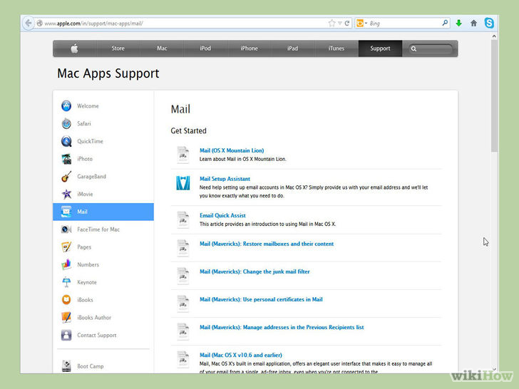This screenshot has height=389, width=519.
Task: Select QuickTime label in sidebar
Action: tap(90, 141)
